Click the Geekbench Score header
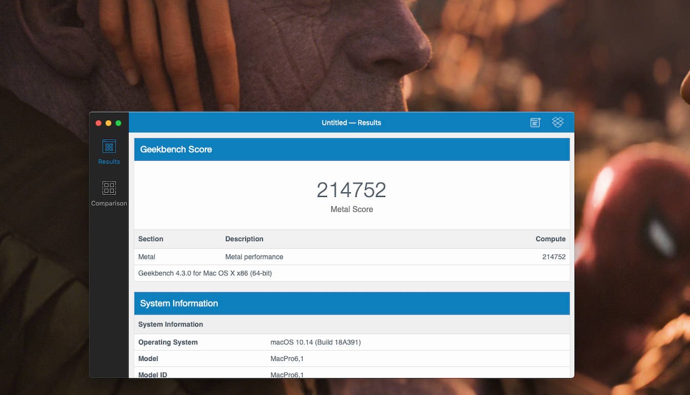The image size is (690, 395). [352, 149]
